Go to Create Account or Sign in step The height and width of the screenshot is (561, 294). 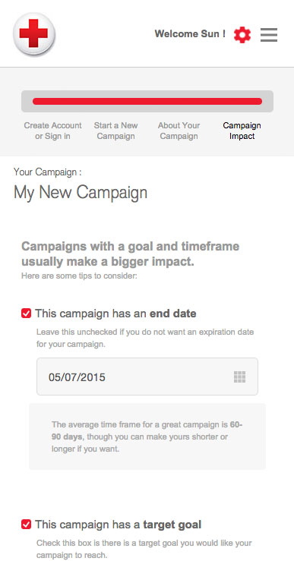52,131
